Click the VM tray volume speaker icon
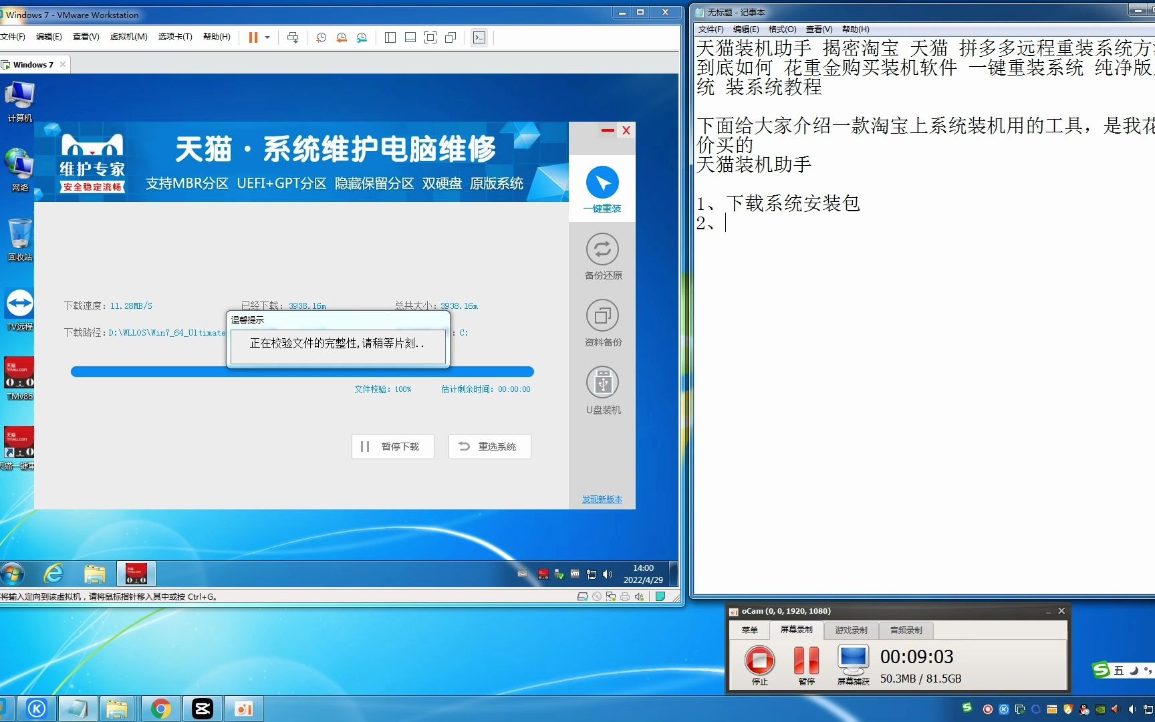1155x722 pixels. pyautogui.click(x=608, y=574)
